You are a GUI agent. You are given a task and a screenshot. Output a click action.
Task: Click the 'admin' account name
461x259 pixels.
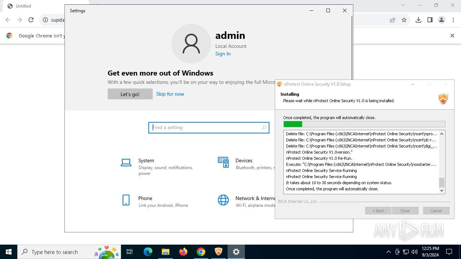point(230,35)
